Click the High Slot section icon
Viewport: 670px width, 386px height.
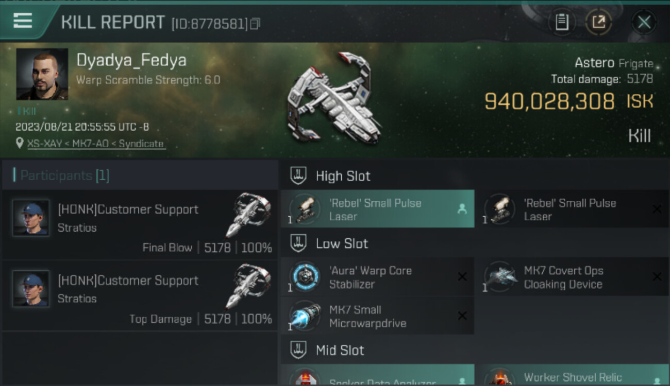pyautogui.click(x=298, y=176)
